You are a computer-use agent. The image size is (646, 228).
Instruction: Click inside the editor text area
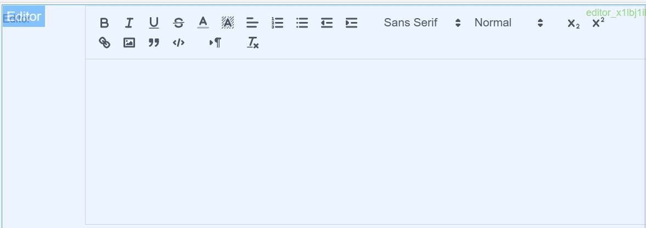[x=365, y=141]
